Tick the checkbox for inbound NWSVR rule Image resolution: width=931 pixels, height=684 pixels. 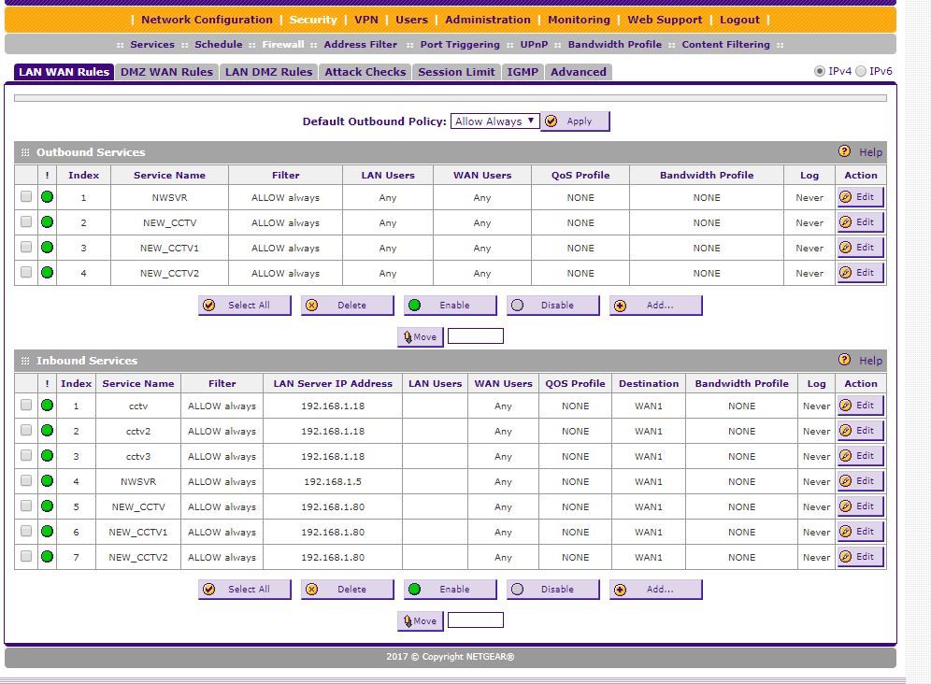pos(26,481)
